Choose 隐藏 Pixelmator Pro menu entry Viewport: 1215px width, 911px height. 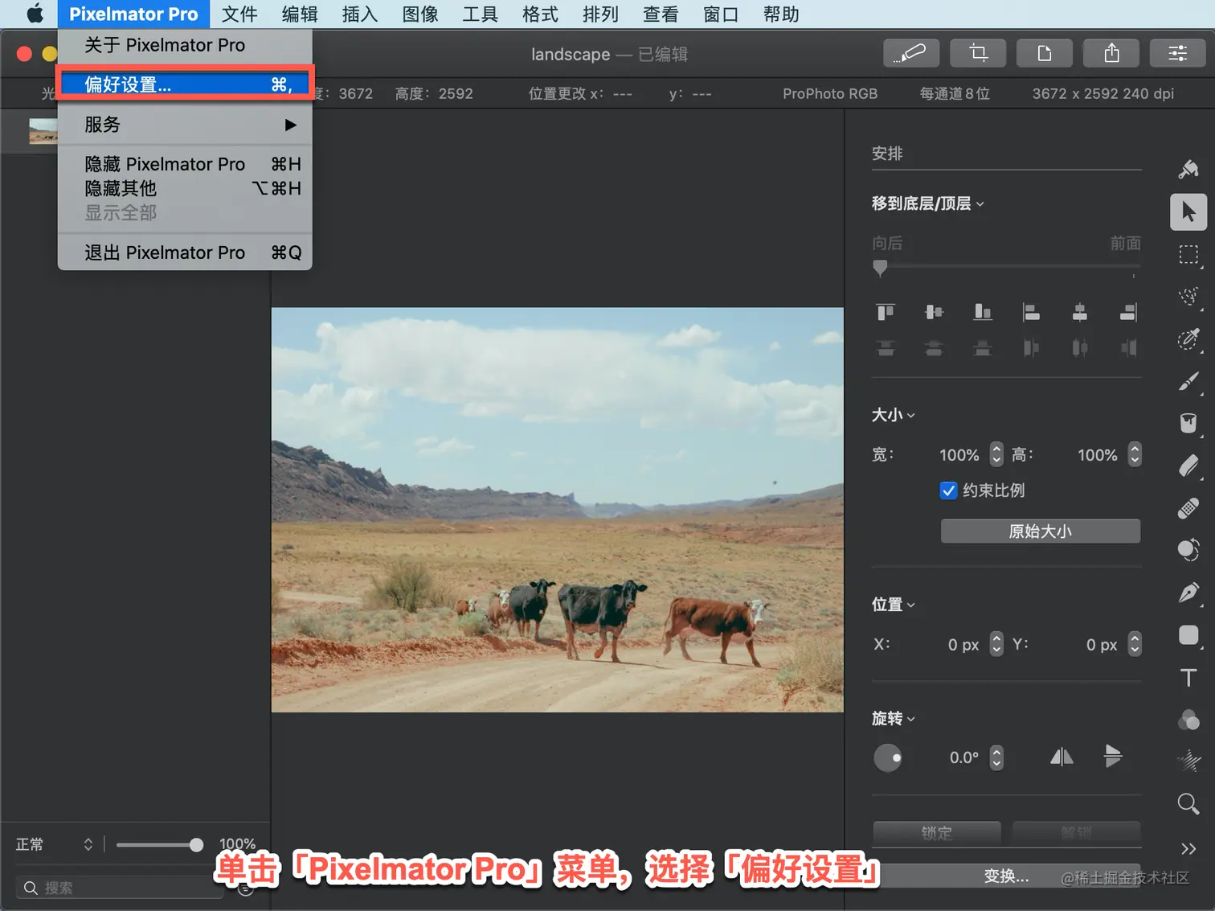[185, 164]
